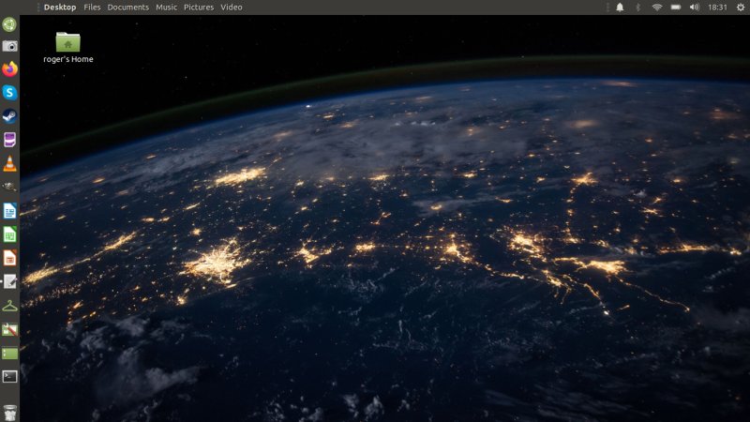Open the Music panel item

tap(166, 8)
